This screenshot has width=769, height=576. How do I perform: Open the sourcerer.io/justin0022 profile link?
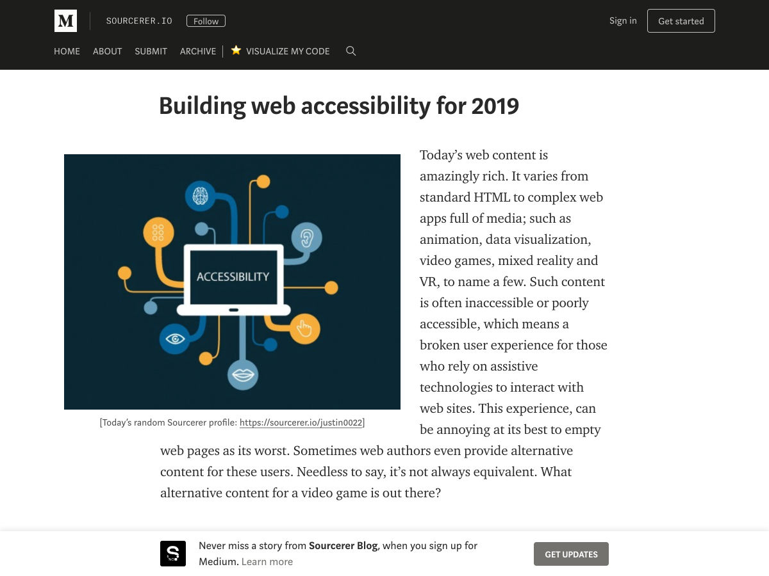[x=301, y=422]
